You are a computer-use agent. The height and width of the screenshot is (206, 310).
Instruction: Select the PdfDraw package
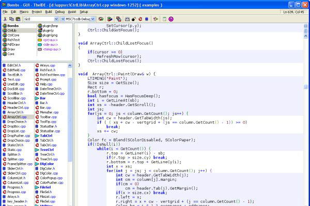click(x=13, y=45)
